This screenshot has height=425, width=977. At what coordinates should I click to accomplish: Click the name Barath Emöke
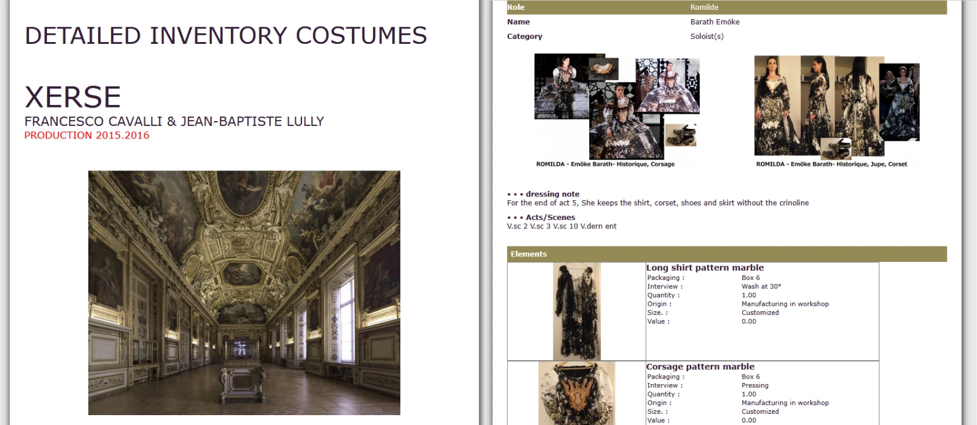715,22
